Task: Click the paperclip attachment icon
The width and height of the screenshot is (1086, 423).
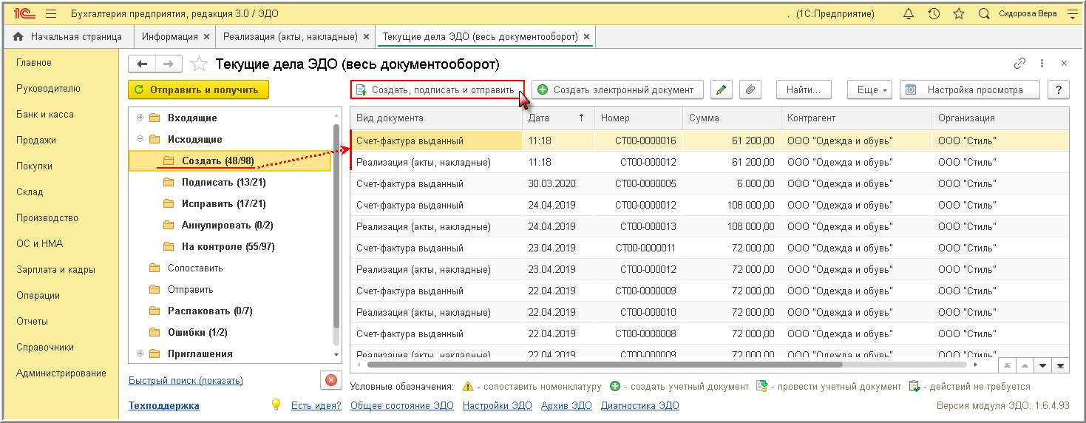Action: (x=750, y=89)
